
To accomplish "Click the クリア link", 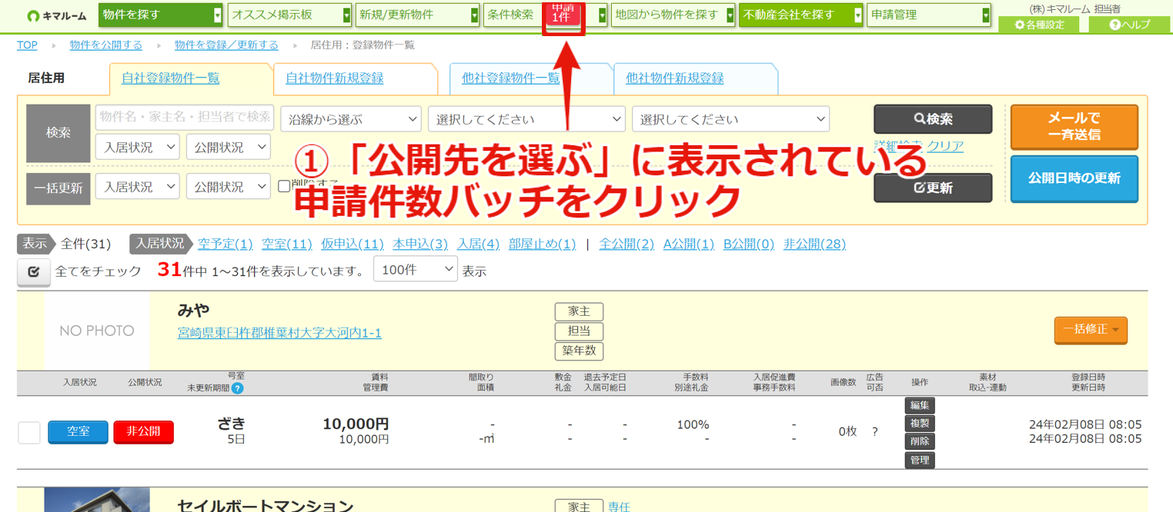I will click(x=945, y=146).
